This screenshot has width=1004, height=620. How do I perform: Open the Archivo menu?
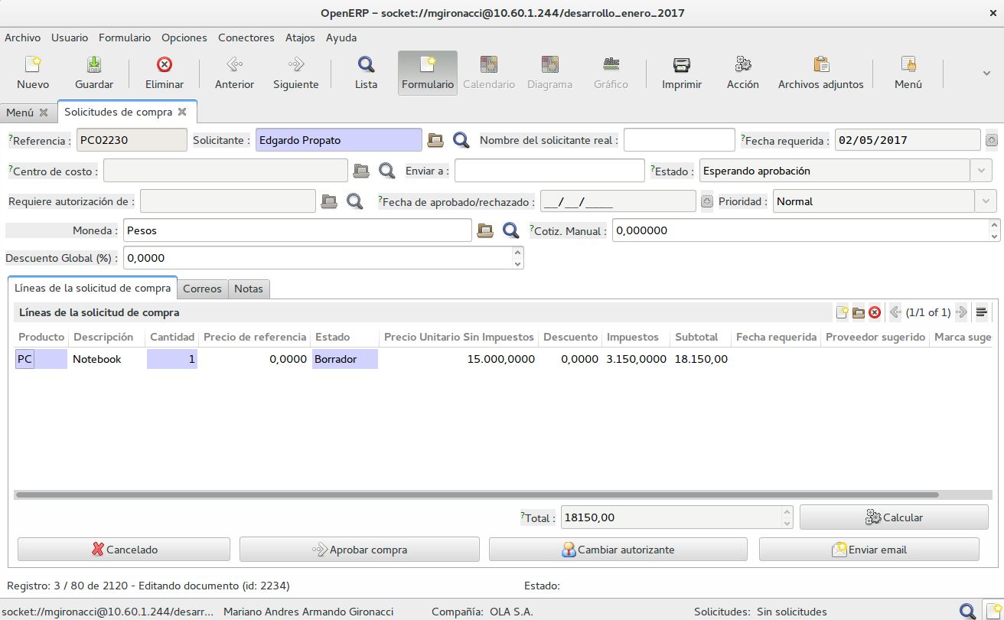[23, 38]
